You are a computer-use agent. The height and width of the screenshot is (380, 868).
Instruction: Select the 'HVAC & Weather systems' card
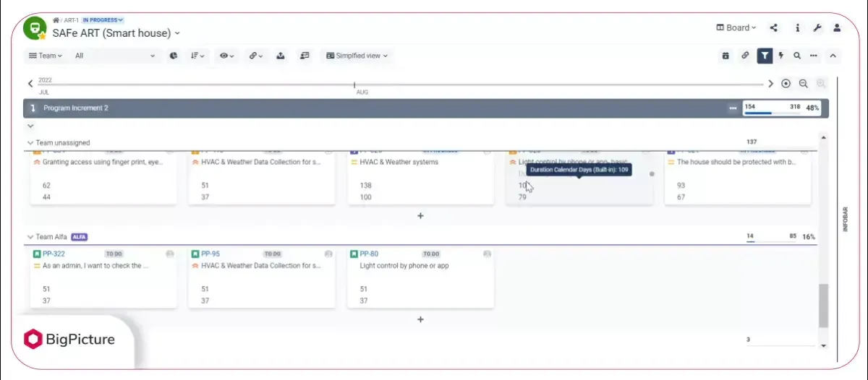(421, 178)
